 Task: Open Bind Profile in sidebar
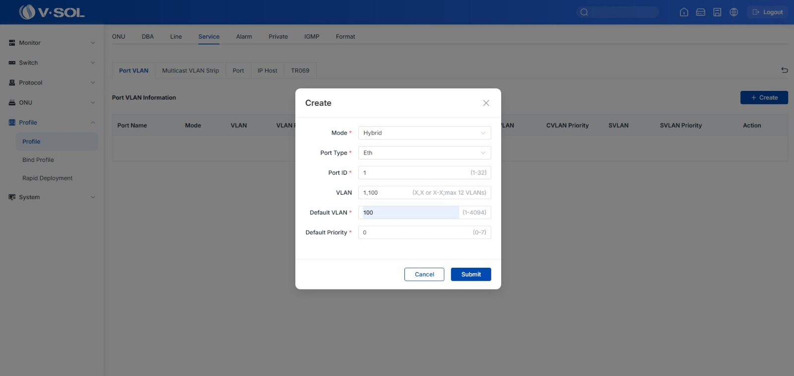[38, 160]
